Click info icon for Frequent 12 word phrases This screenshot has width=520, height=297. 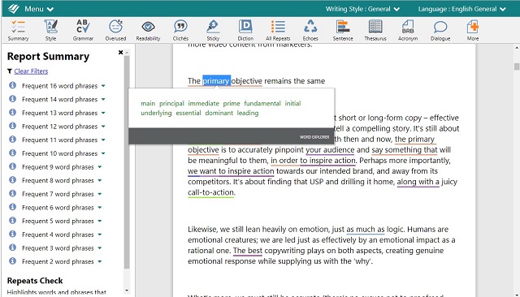[x=13, y=126]
